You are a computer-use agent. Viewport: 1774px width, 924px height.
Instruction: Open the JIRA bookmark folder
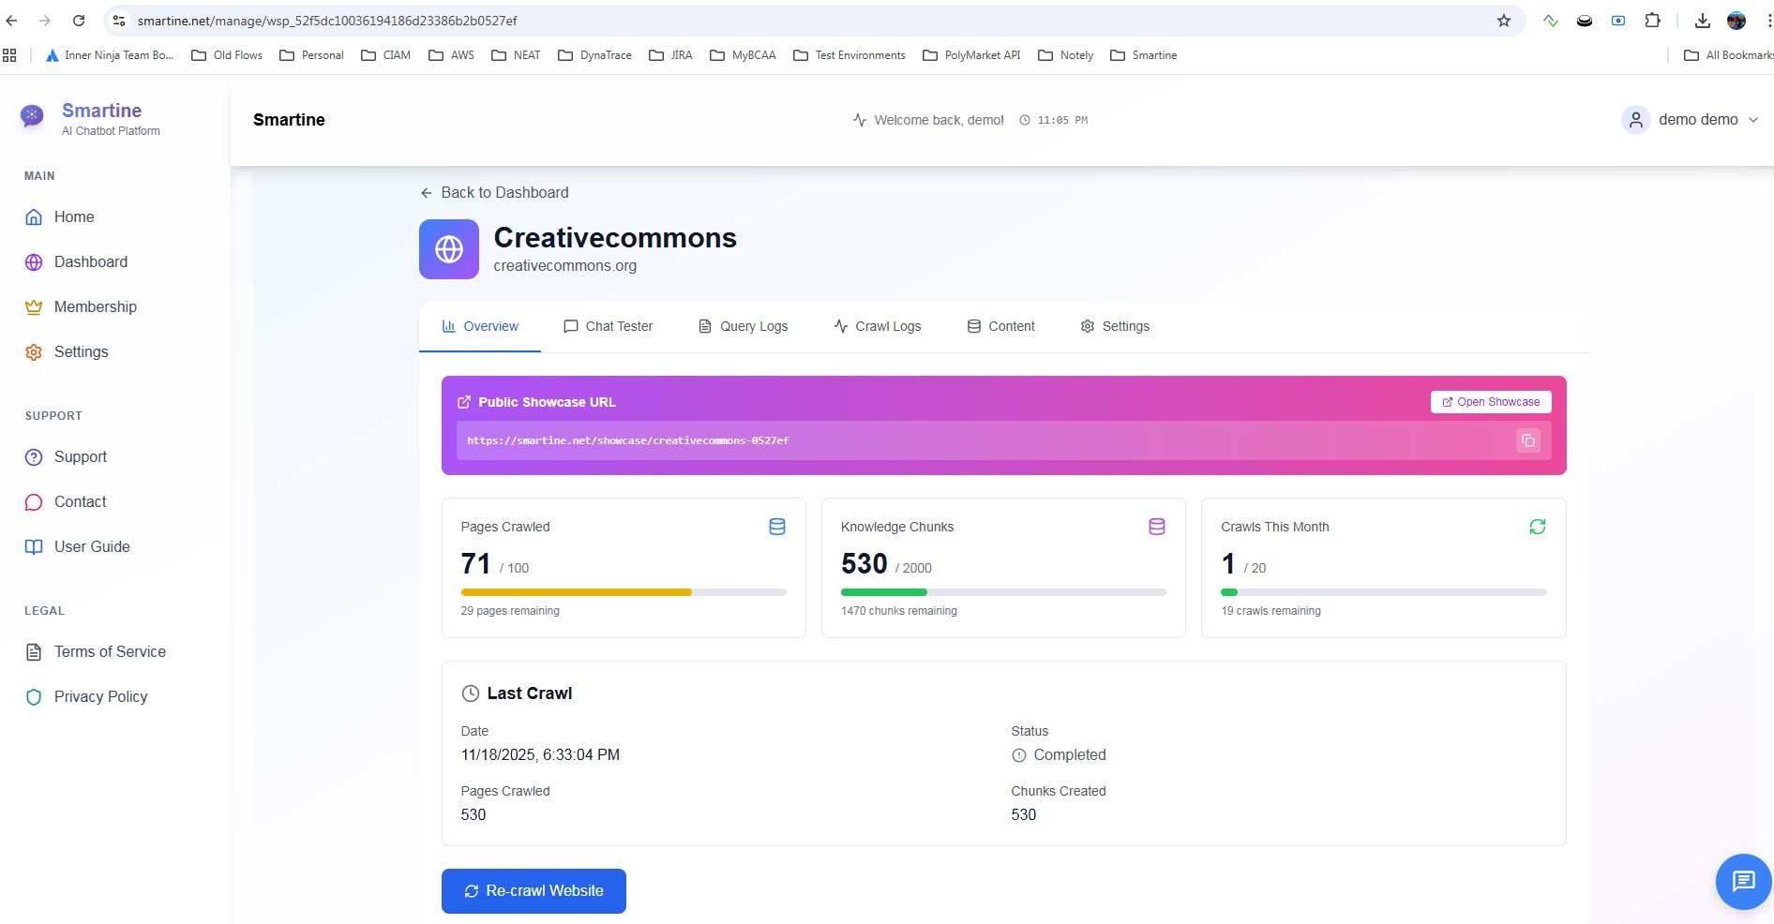click(671, 55)
